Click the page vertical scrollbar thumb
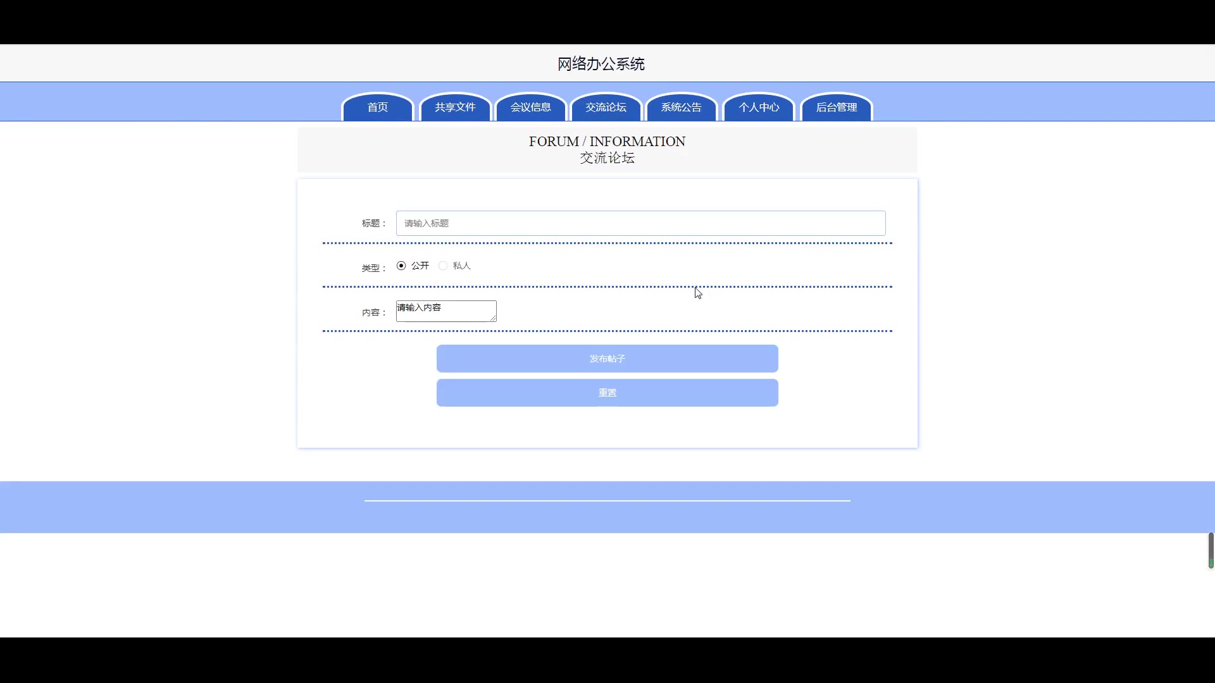Viewport: 1215px width, 683px height. pos(1211,550)
